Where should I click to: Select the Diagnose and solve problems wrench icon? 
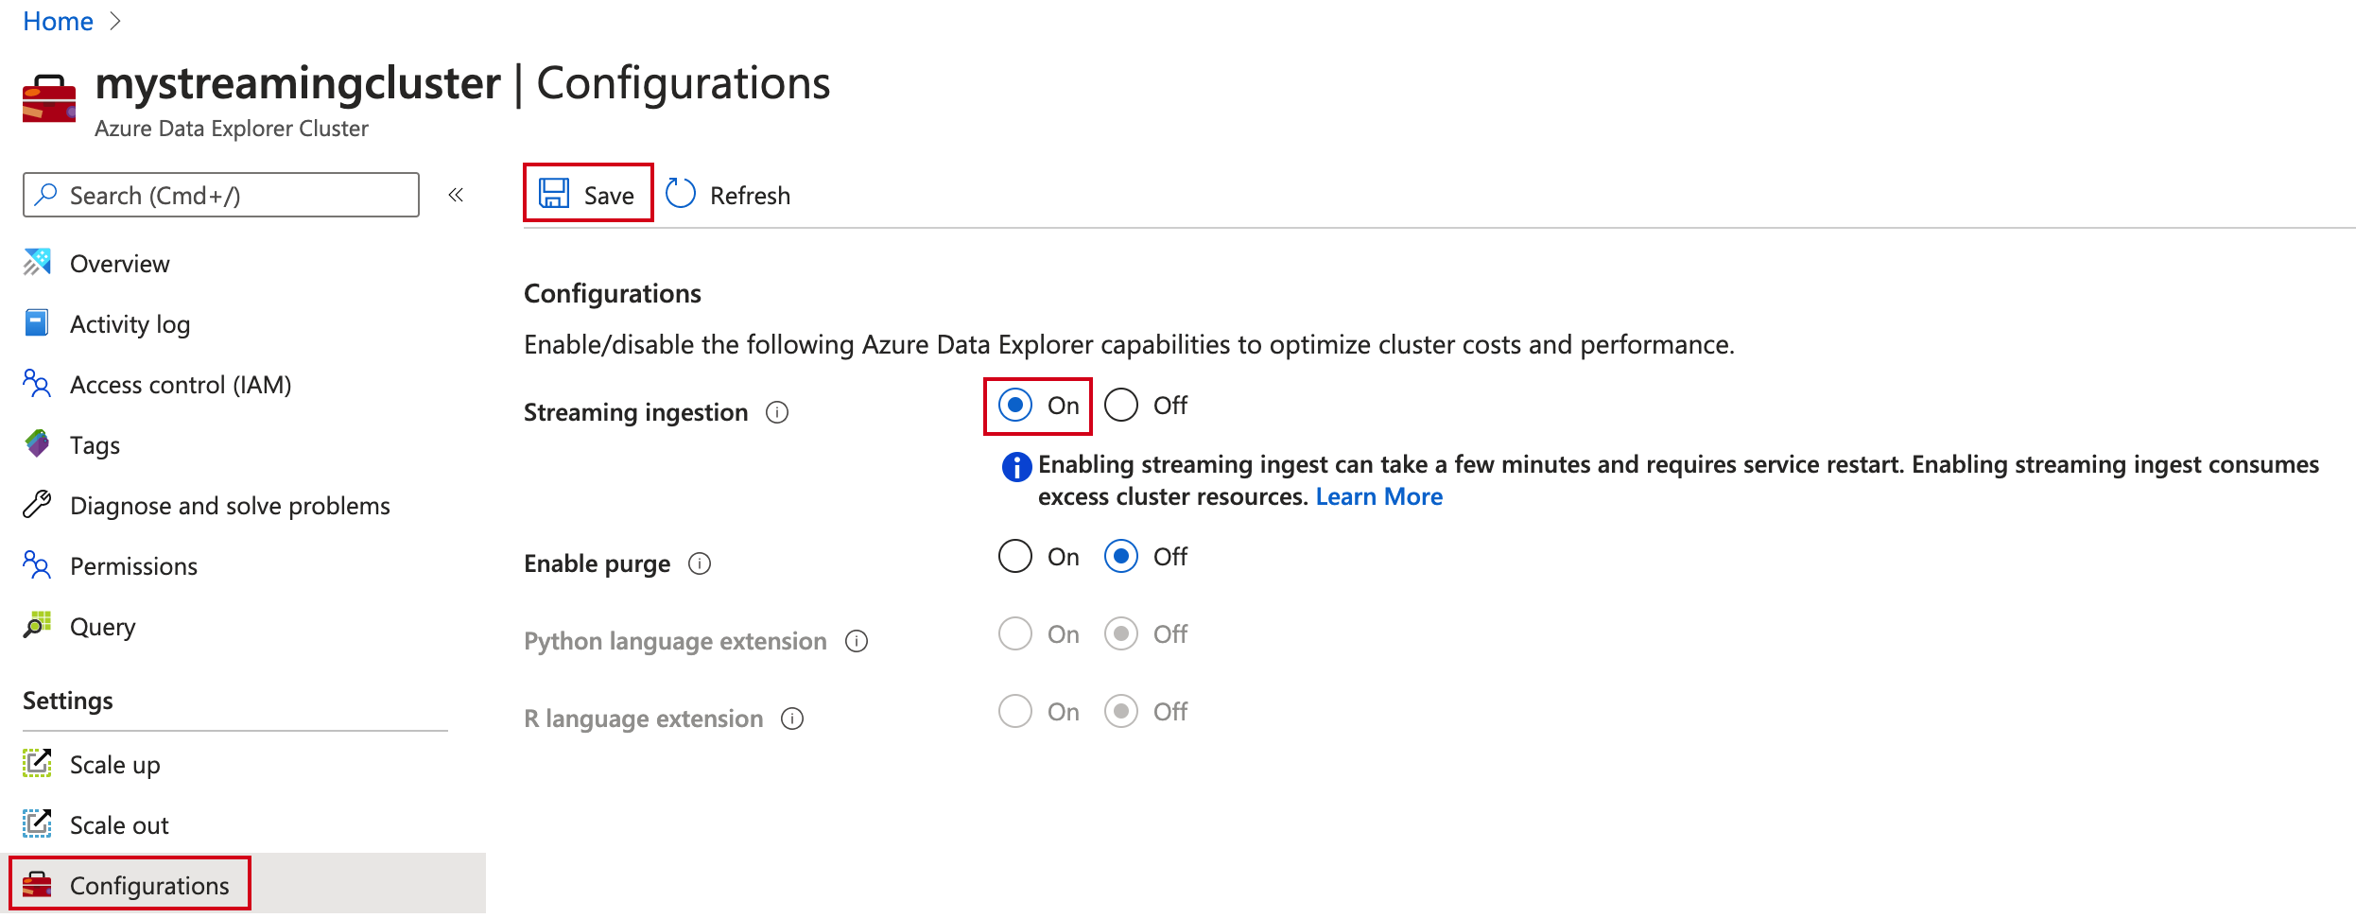[36, 505]
